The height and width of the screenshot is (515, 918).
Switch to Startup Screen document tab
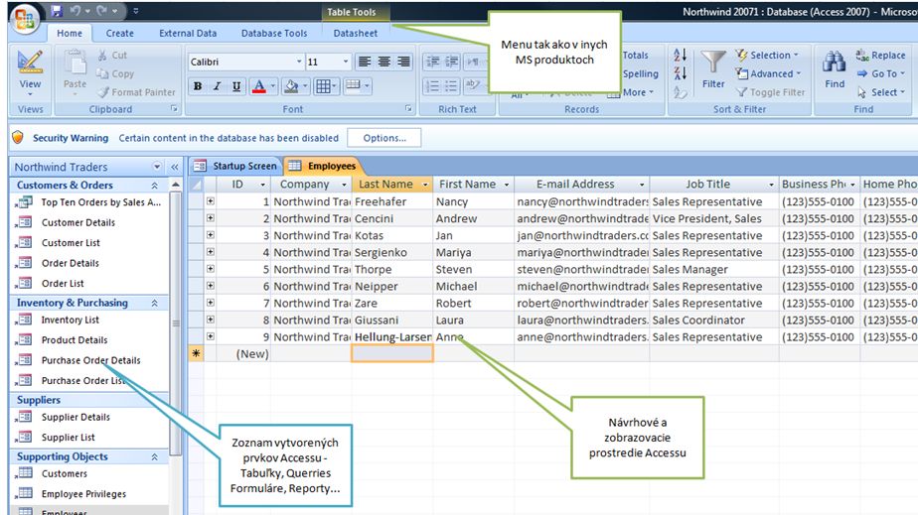235,166
